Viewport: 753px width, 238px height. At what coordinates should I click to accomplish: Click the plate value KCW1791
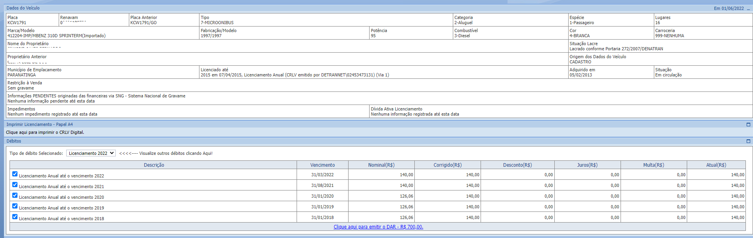point(17,23)
